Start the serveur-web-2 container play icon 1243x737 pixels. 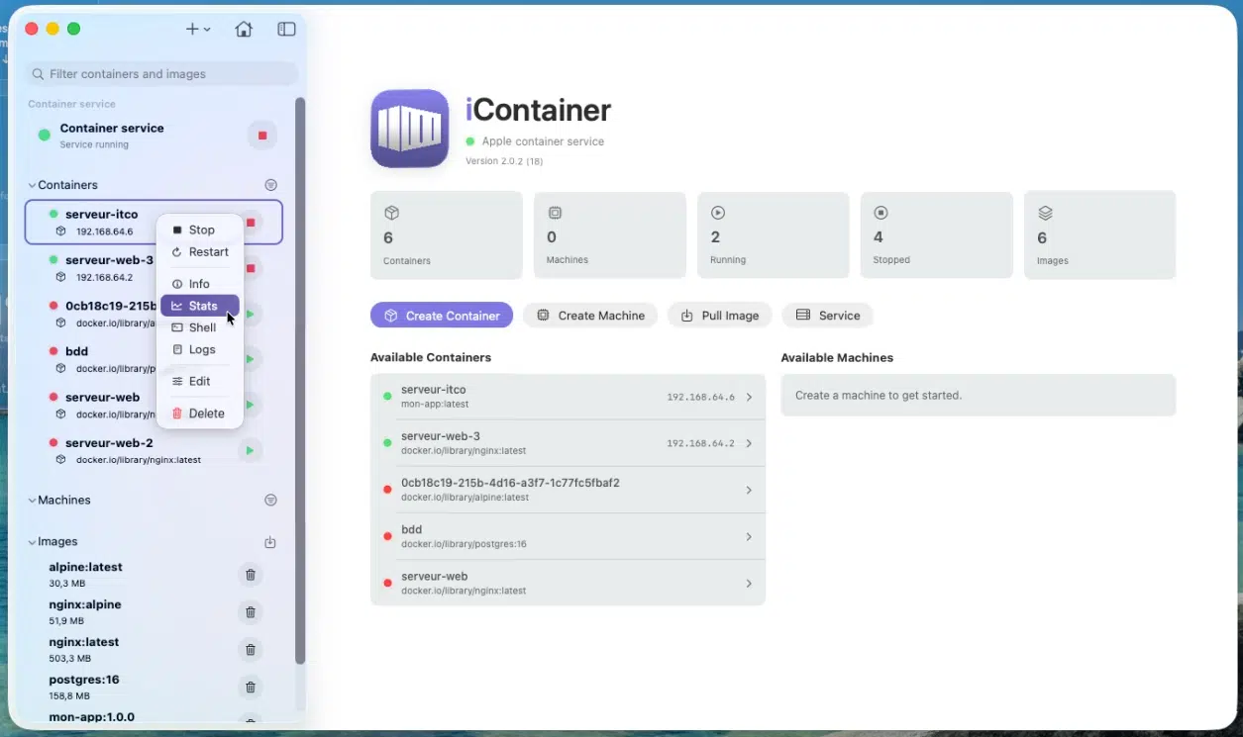tap(250, 451)
